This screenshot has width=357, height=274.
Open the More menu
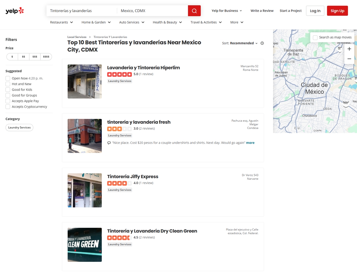click(x=237, y=22)
